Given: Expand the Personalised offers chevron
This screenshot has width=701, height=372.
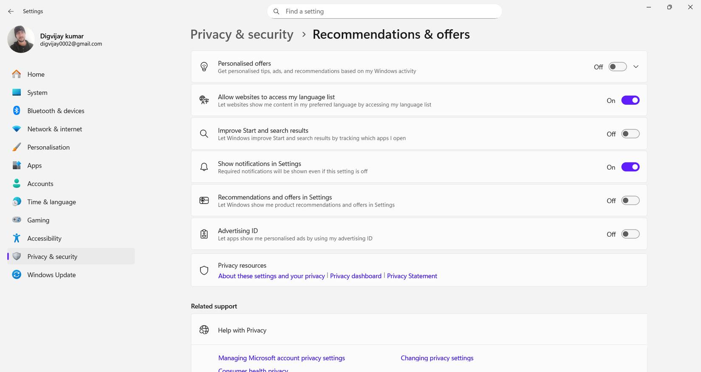Looking at the screenshot, I should [x=636, y=67].
